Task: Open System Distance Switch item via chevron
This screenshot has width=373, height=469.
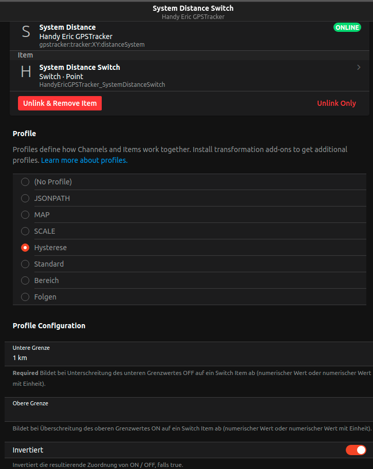Action: (x=359, y=67)
